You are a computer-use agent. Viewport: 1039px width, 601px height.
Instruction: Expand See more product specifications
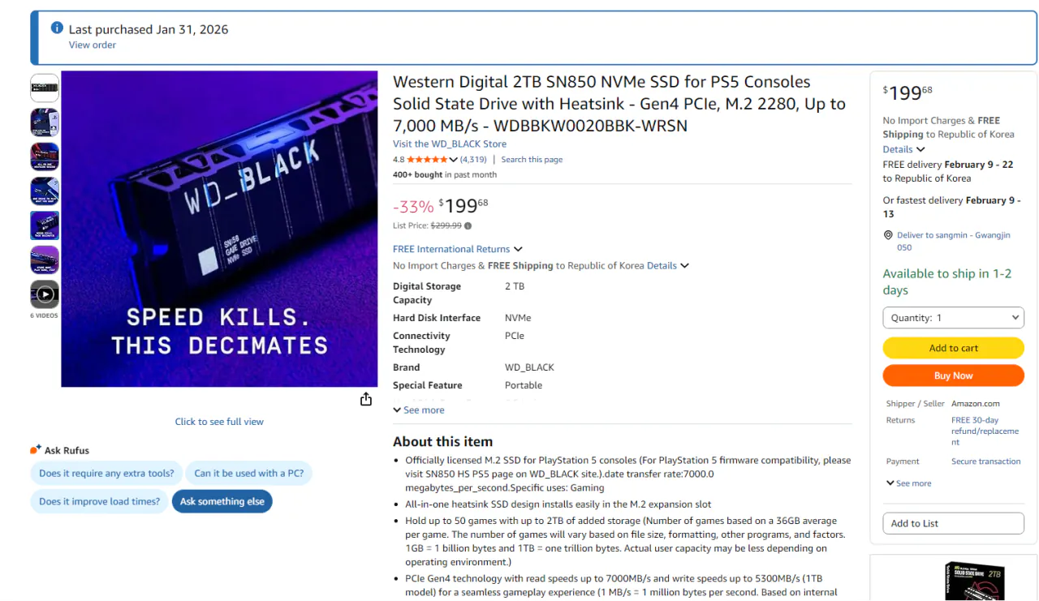[x=418, y=410]
